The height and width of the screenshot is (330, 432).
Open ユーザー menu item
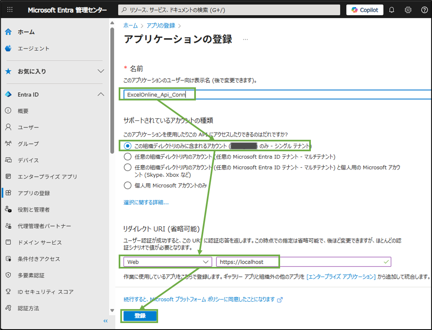coord(28,127)
